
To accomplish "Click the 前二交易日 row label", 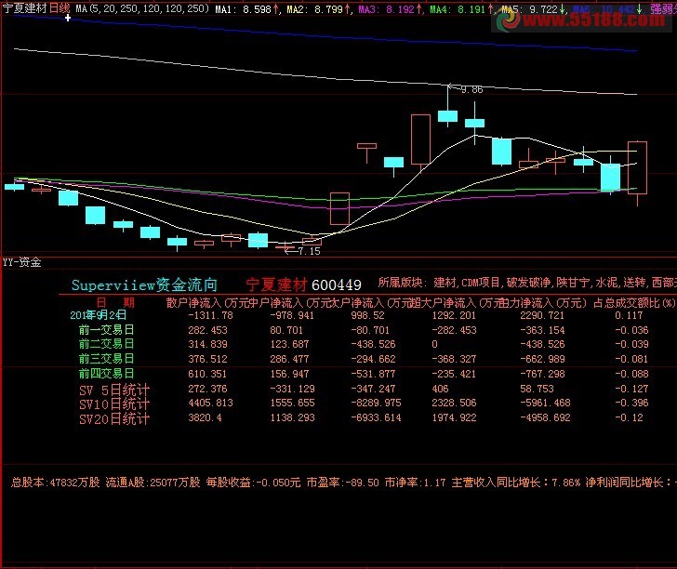I will (x=106, y=344).
